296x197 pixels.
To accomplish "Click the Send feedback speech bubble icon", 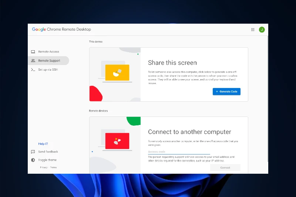I will tap(33, 152).
